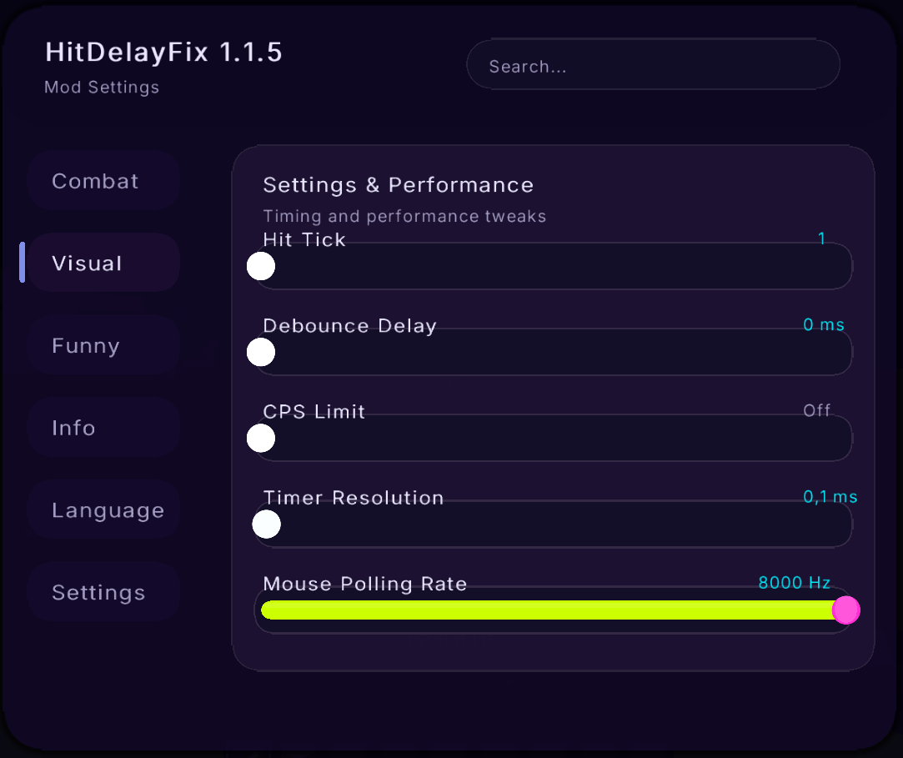Viewport: 903px width, 758px height.
Task: Click the CPS Limit "Off" value label
Action: pos(816,410)
